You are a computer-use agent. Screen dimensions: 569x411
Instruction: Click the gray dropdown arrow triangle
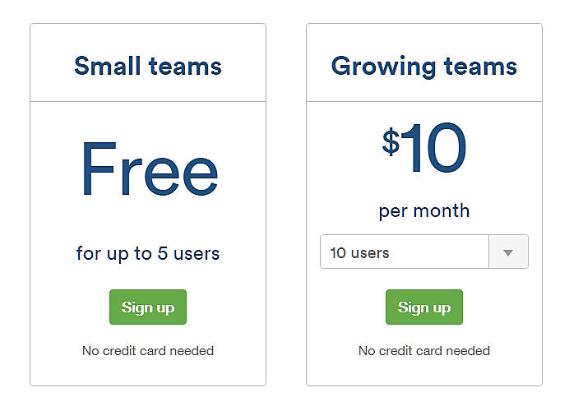coord(508,252)
